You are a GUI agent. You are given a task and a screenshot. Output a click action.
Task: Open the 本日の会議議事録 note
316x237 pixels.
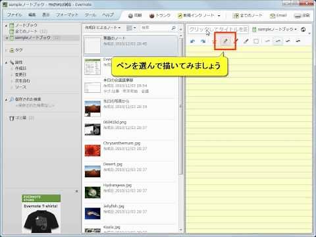click(x=130, y=87)
